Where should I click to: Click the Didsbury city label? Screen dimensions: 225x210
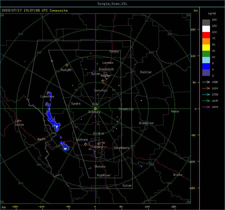[94, 112]
